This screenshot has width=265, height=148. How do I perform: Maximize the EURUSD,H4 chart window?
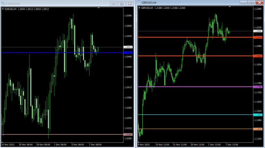pyautogui.click(x=121, y=4)
